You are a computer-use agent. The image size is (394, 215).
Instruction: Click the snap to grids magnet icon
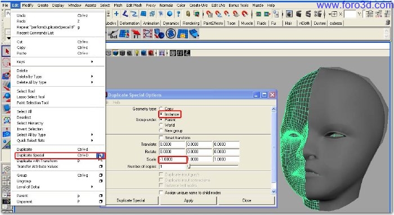pos(209,14)
